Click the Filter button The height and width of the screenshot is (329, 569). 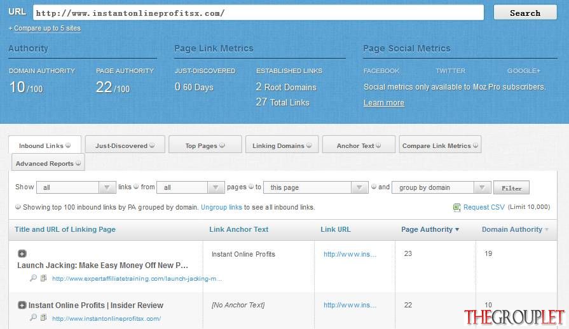(x=511, y=188)
